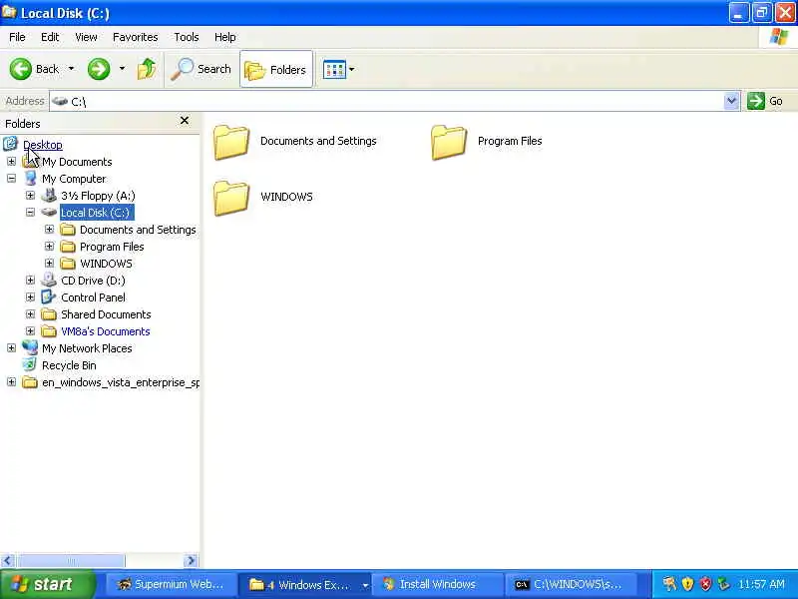
Task: Click the folder pane horizontal scrollbar thumb
Action: click(71, 561)
